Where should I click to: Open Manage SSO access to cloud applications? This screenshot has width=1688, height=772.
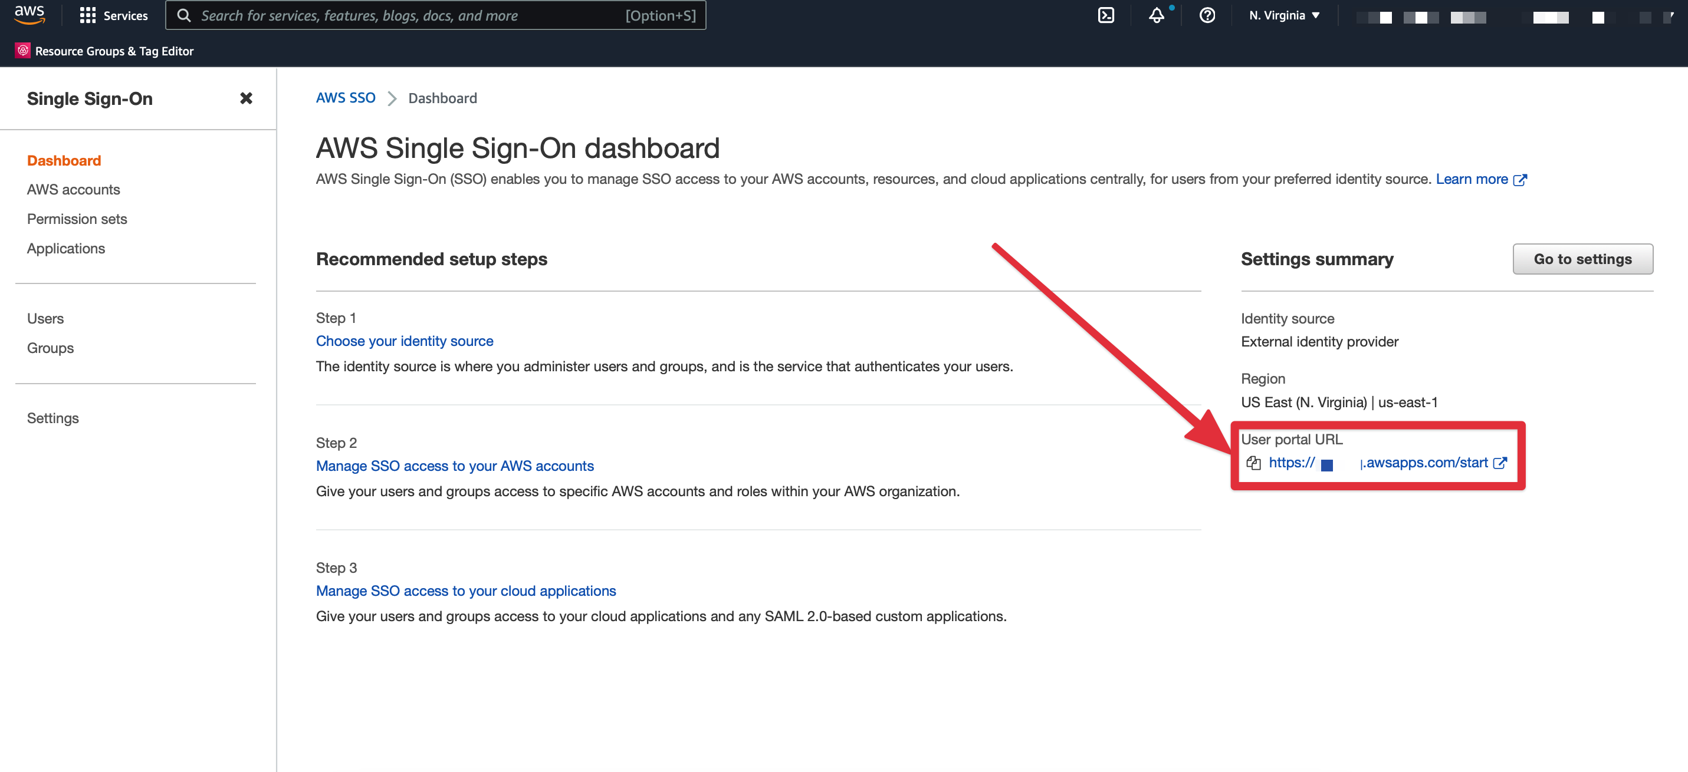click(466, 591)
